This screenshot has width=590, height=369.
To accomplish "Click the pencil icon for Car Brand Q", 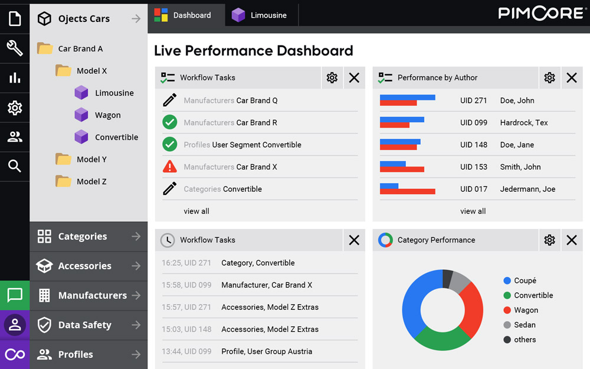I will tap(170, 100).
